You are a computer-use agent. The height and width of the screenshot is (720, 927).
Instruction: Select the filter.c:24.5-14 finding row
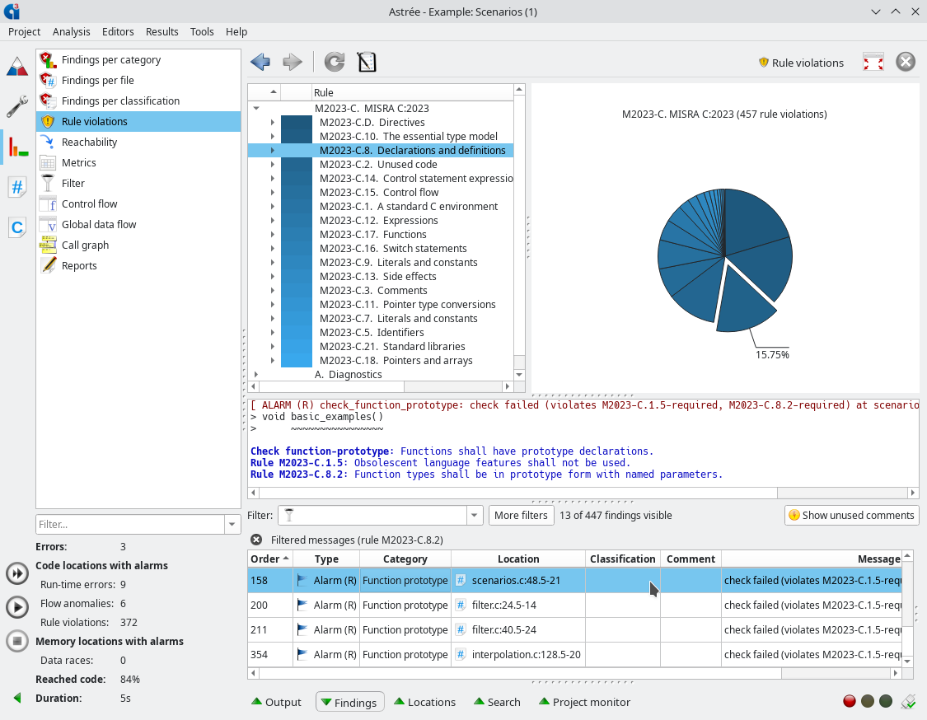pos(574,605)
